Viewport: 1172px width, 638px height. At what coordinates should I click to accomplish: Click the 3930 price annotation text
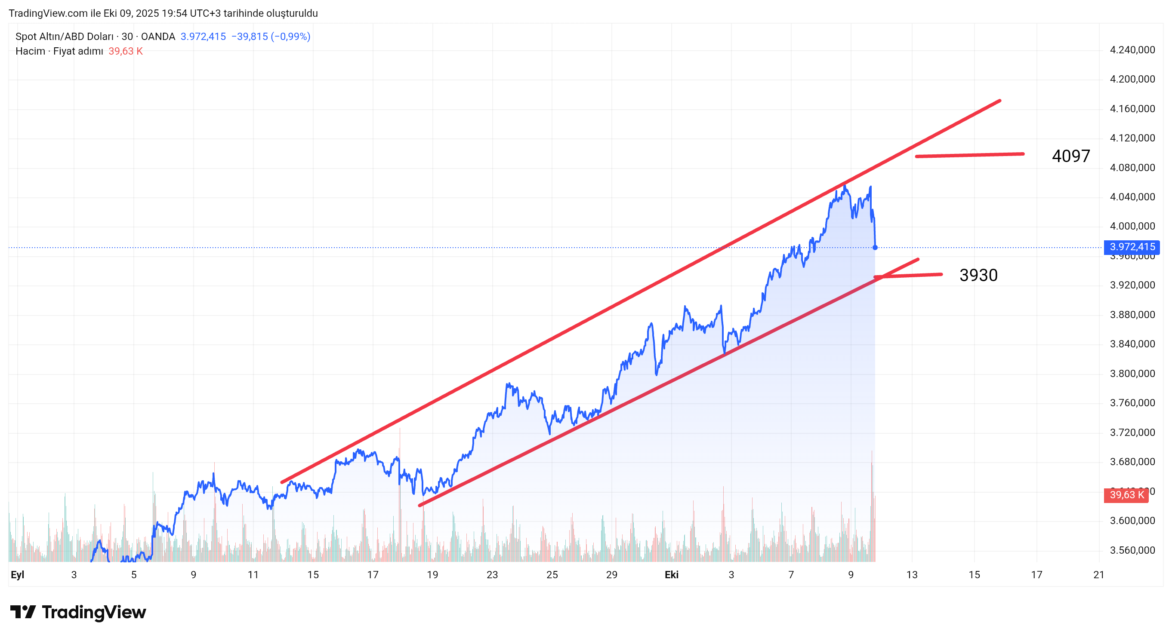pos(978,275)
